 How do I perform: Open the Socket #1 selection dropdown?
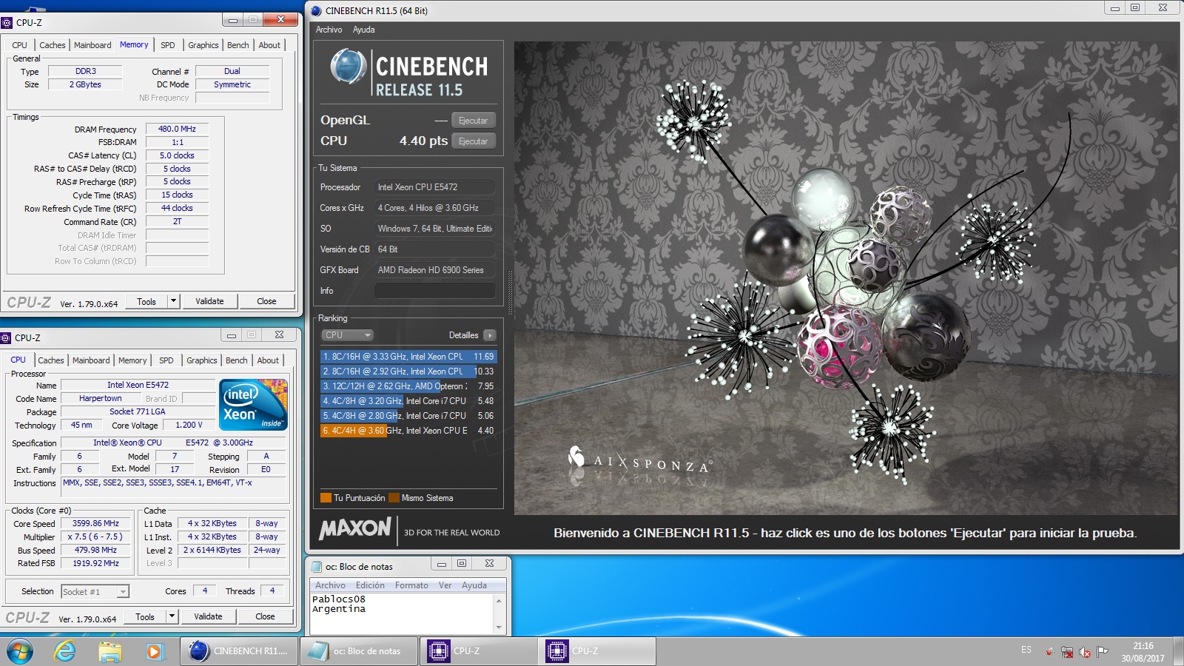pyautogui.click(x=95, y=592)
